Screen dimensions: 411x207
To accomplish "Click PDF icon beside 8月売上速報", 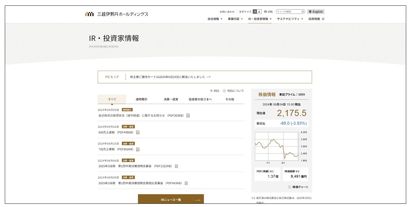I will click(138, 132).
